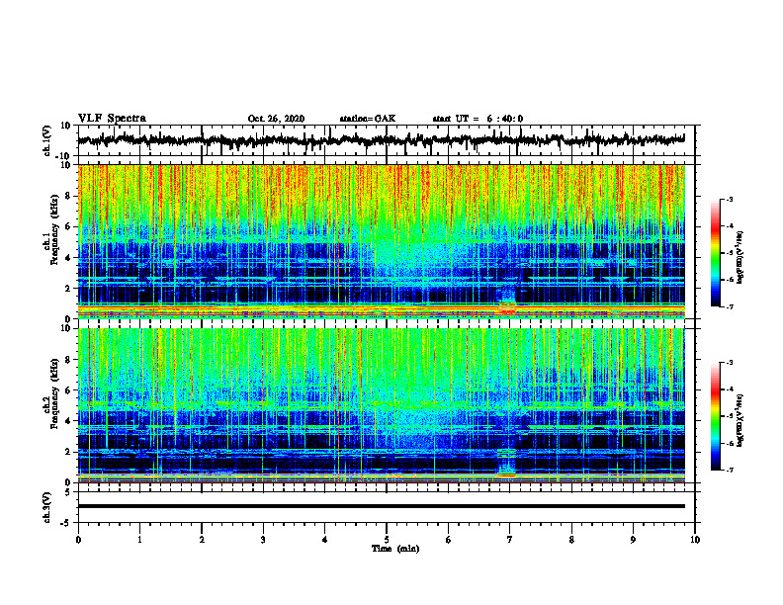This screenshot has height=605, width=783.
Task: Click the date text "Oct. 26, 2020"
Action: click(276, 119)
